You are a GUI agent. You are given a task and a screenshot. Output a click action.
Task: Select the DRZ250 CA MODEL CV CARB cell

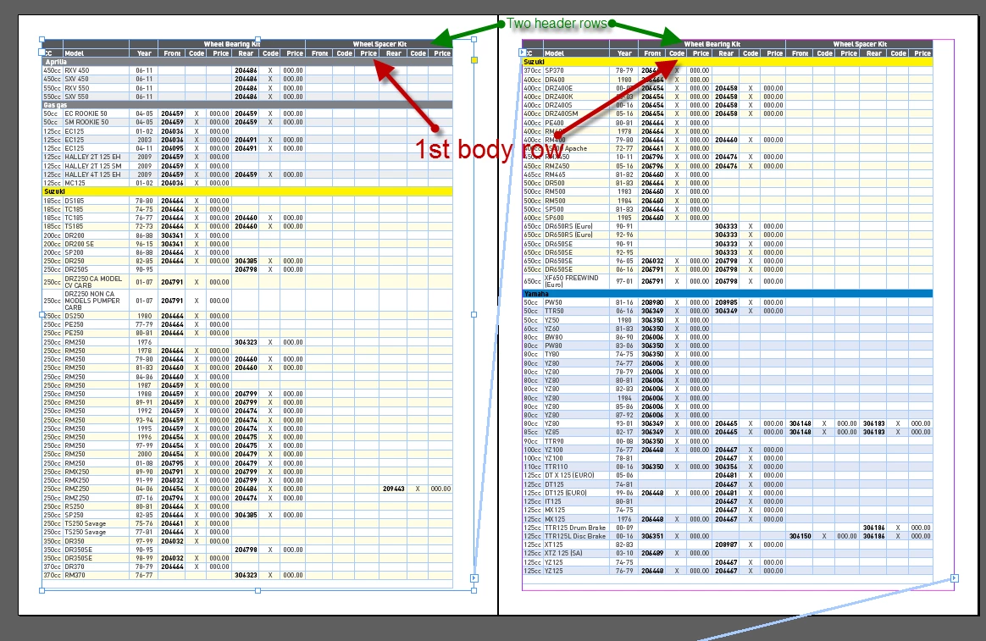click(x=97, y=282)
